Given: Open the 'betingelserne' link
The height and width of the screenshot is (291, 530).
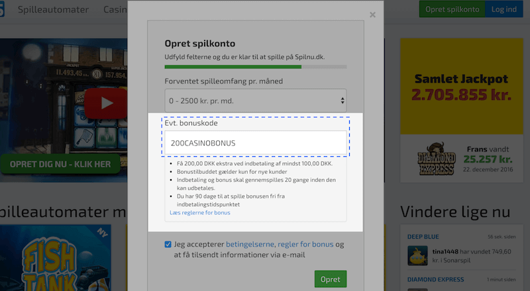Looking at the screenshot, I should click(251, 244).
